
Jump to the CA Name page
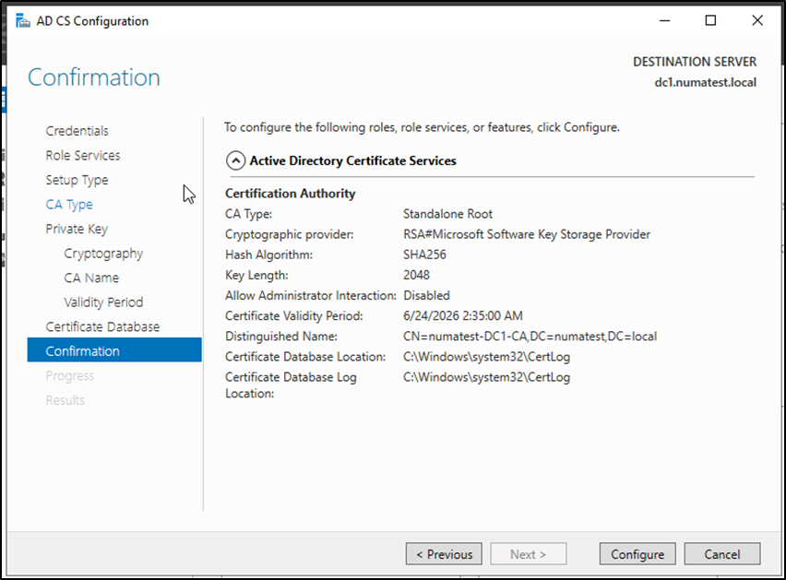(x=91, y=278)
